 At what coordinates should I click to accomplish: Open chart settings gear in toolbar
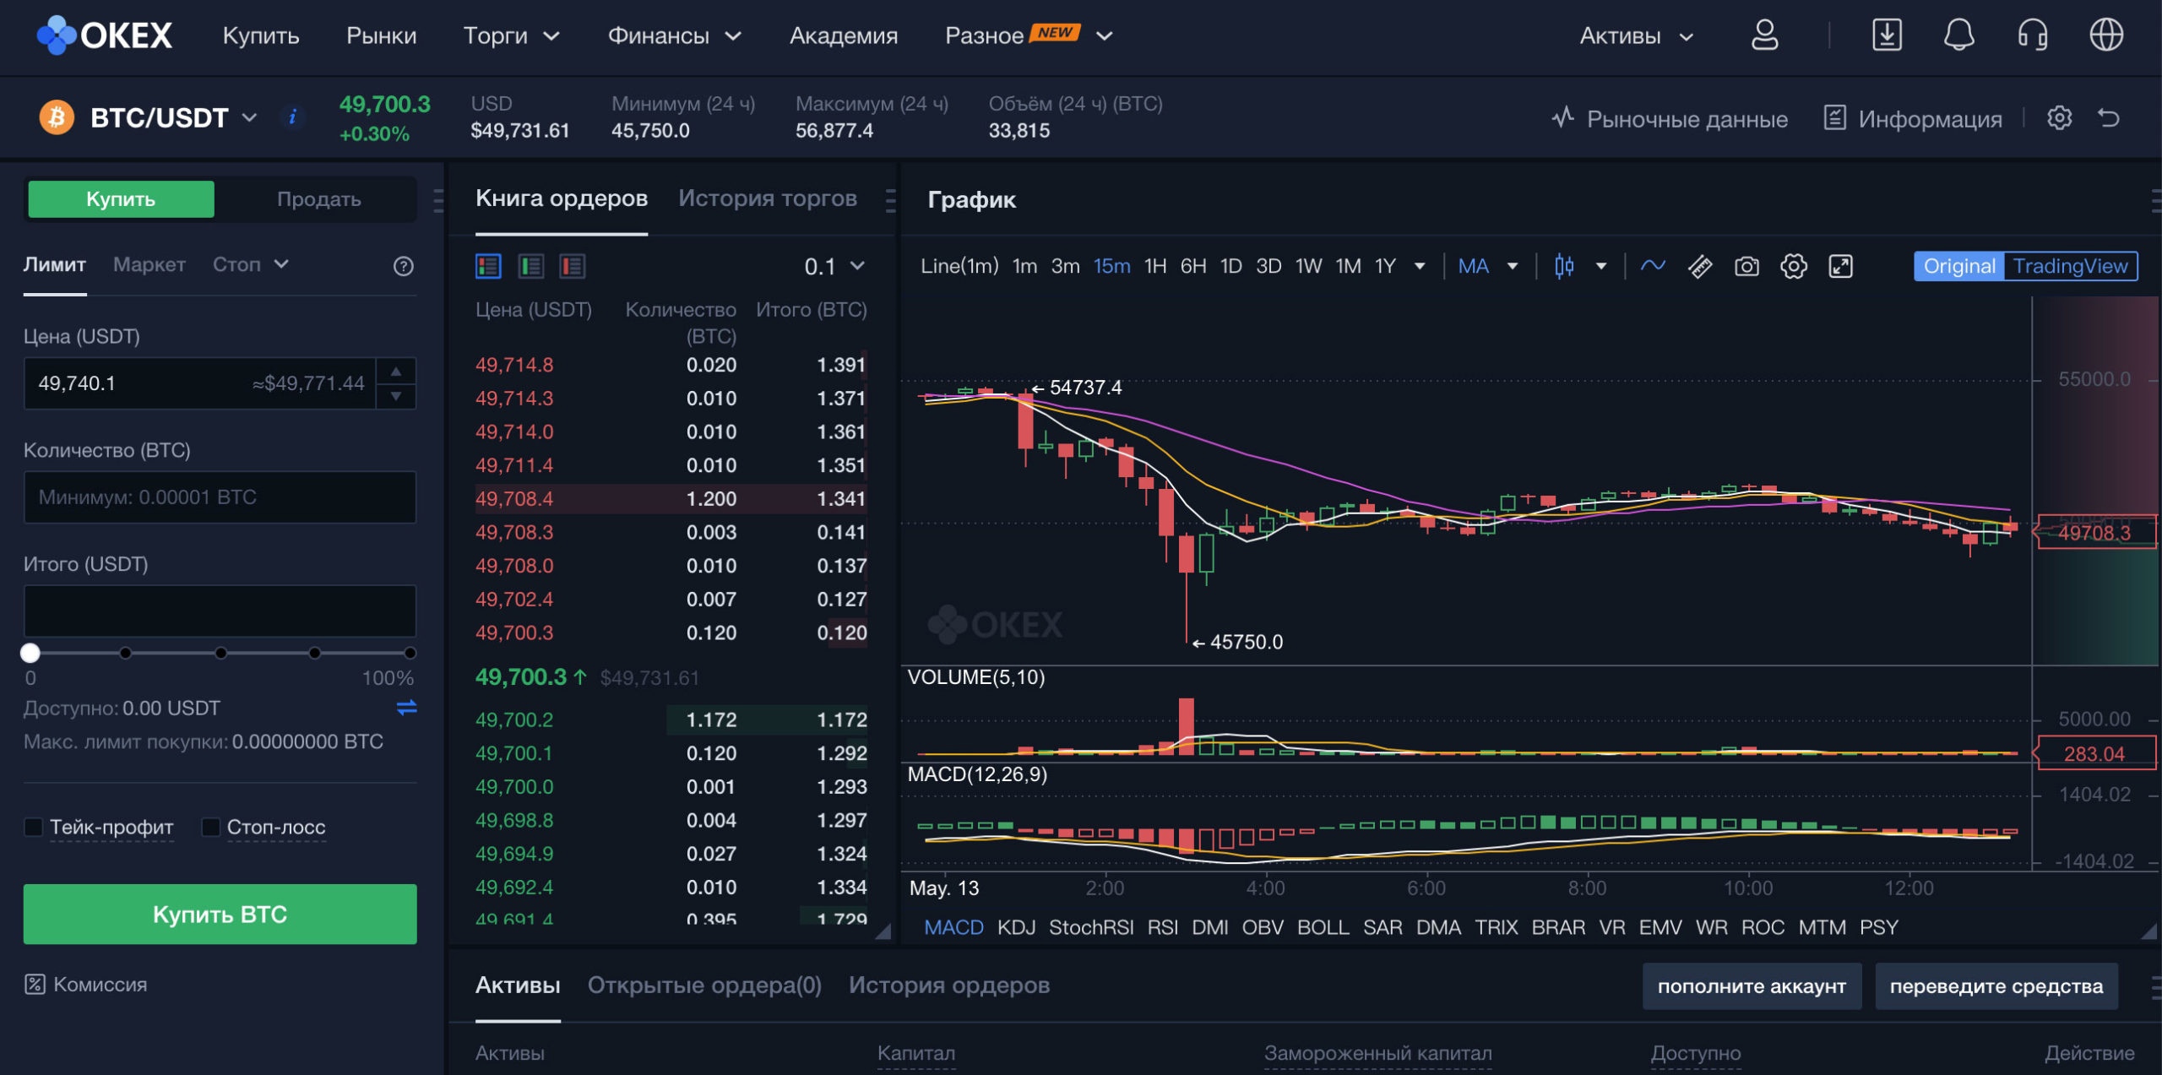coord(1793,267)
